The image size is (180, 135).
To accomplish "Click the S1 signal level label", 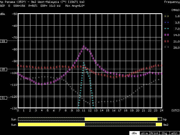I will (x=3, y=98).
